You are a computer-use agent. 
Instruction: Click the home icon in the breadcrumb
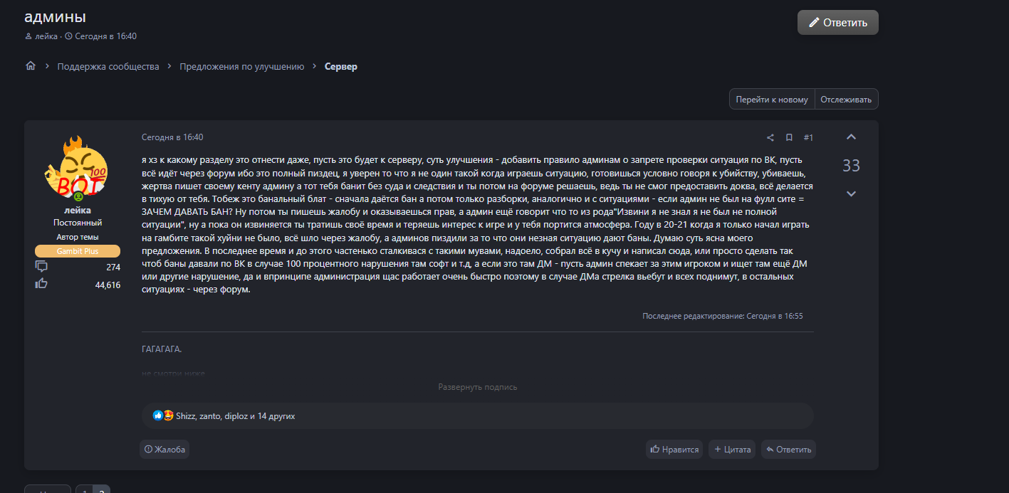click(x=31, y=66)
